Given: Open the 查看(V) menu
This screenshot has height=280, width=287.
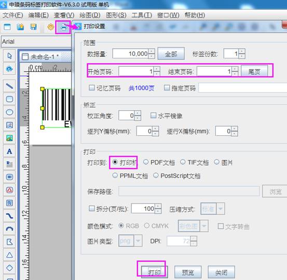Looking at the screenshot, I should click(64, 15).
